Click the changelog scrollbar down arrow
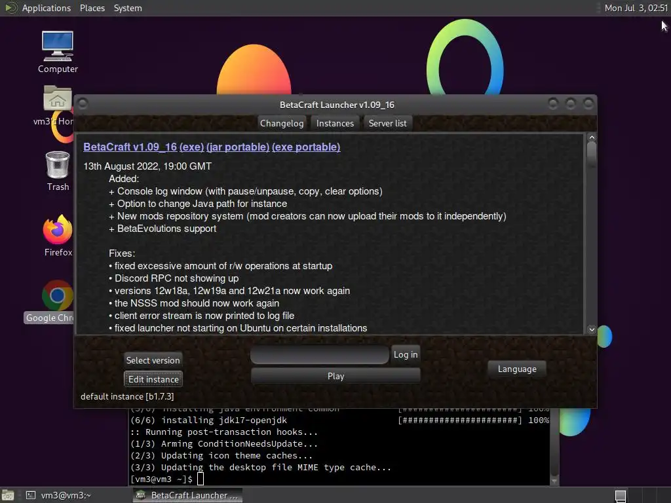Screen dimensions: 671x503 coord(592,329)
